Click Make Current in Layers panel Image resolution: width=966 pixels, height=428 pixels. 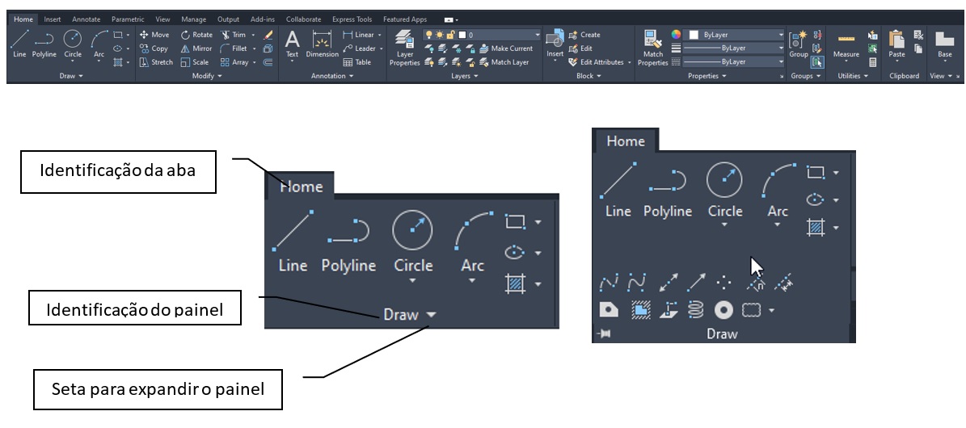pos(506,48)
